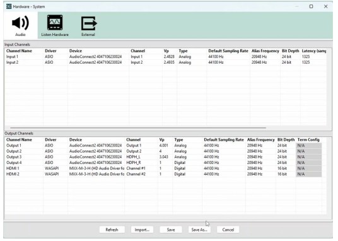Save the hardware configuration
338x241 pixels.
pos(171,230)
